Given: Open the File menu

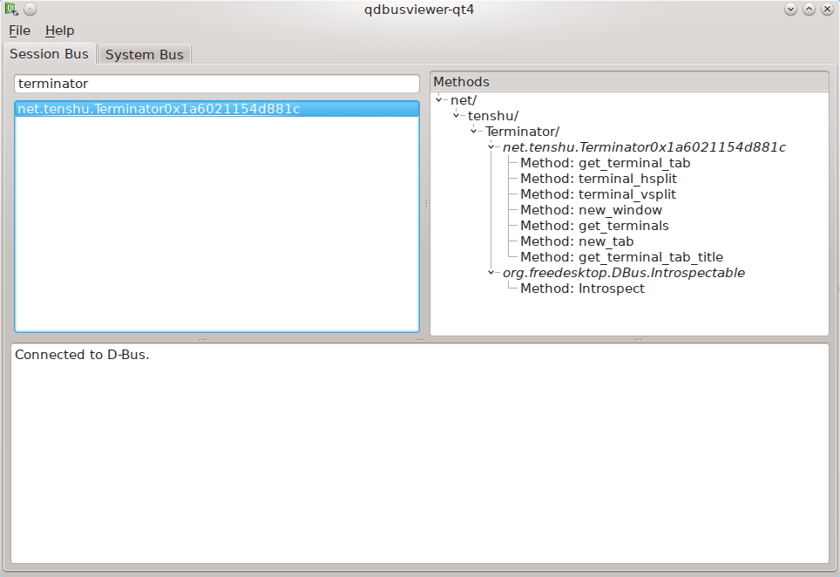Looking at the screenshot, I should click(x=20, y=31).
